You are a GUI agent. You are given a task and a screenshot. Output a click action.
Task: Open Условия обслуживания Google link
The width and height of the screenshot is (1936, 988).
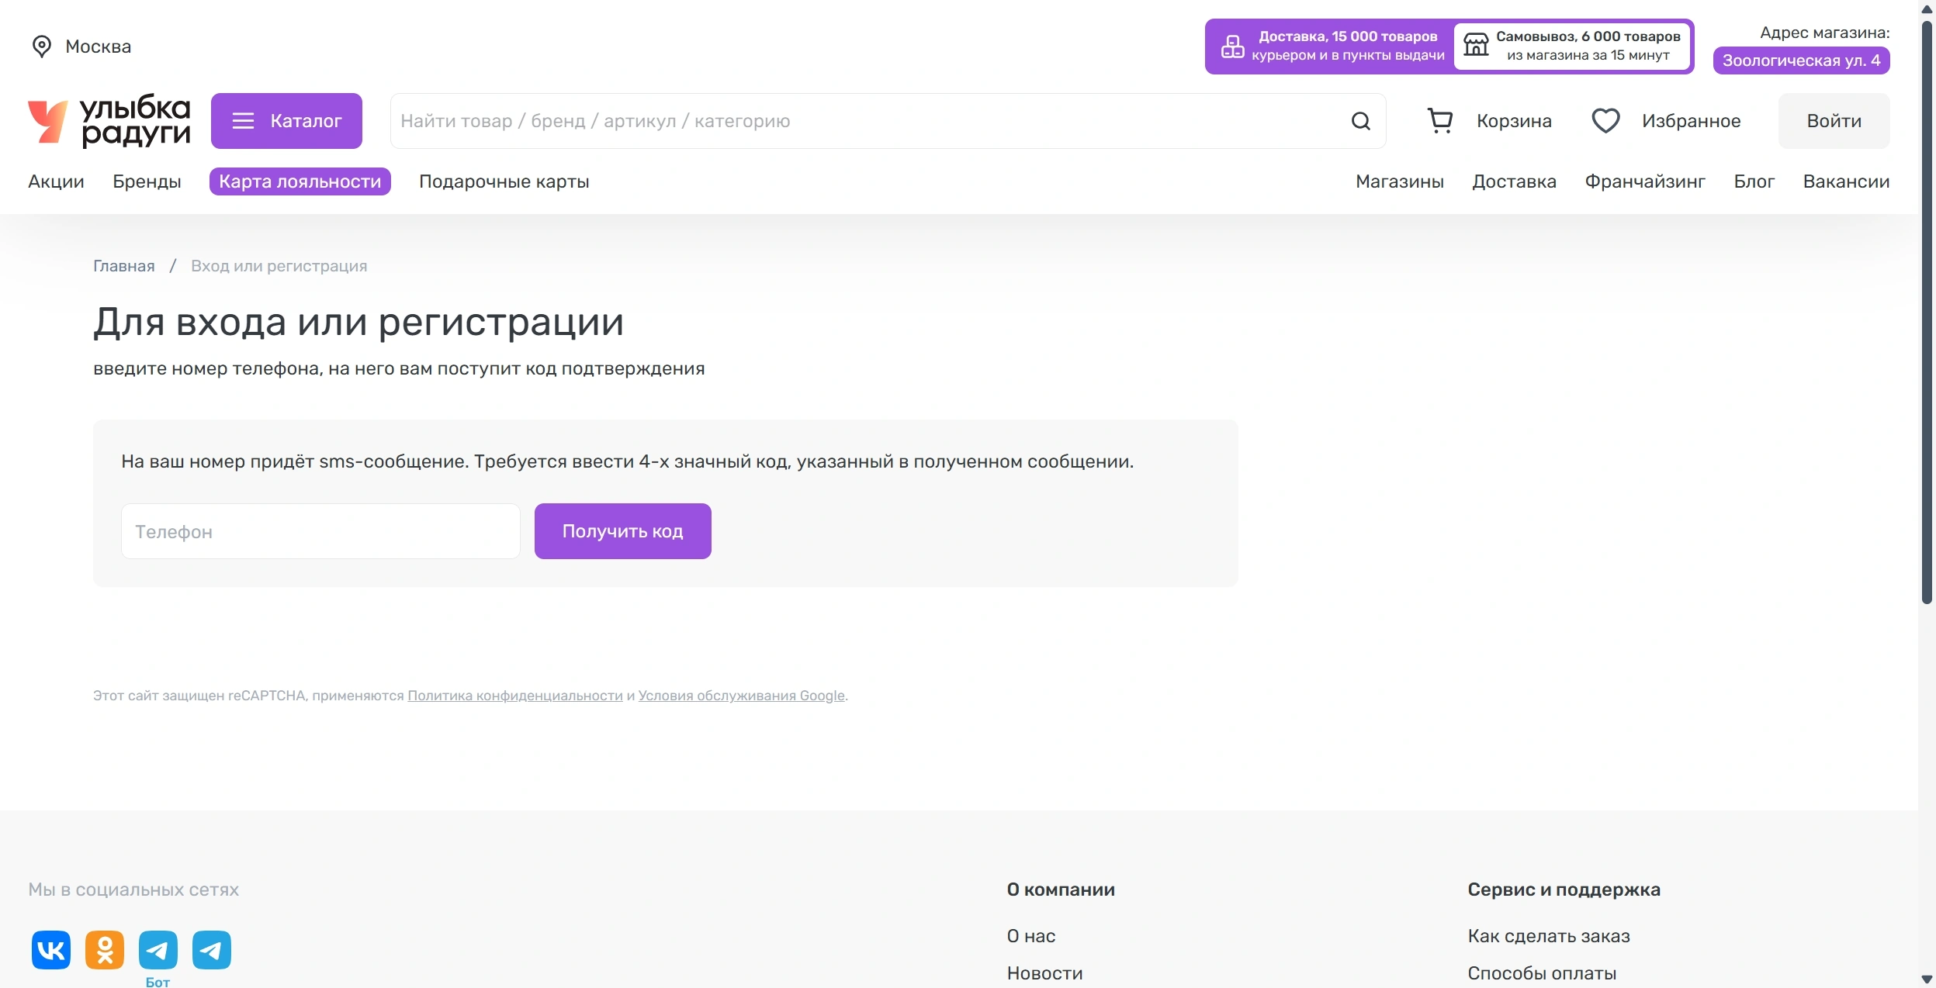[742, 696]
